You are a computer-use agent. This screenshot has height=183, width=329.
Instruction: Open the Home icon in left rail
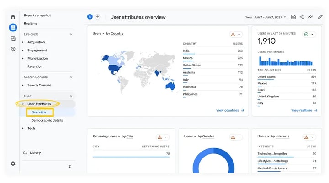[13, 17]
